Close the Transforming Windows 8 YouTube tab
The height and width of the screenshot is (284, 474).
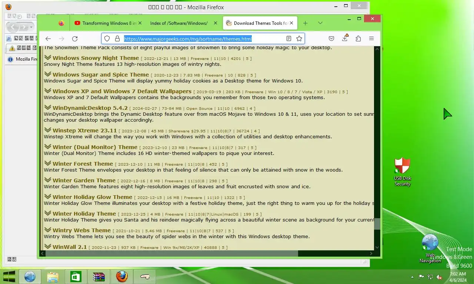click(x=140, y=23)
